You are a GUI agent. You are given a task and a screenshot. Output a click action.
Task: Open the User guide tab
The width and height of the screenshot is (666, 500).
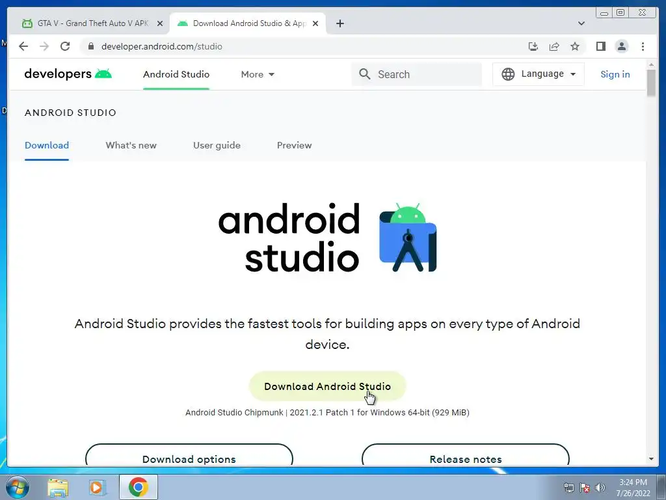point(217,145)
